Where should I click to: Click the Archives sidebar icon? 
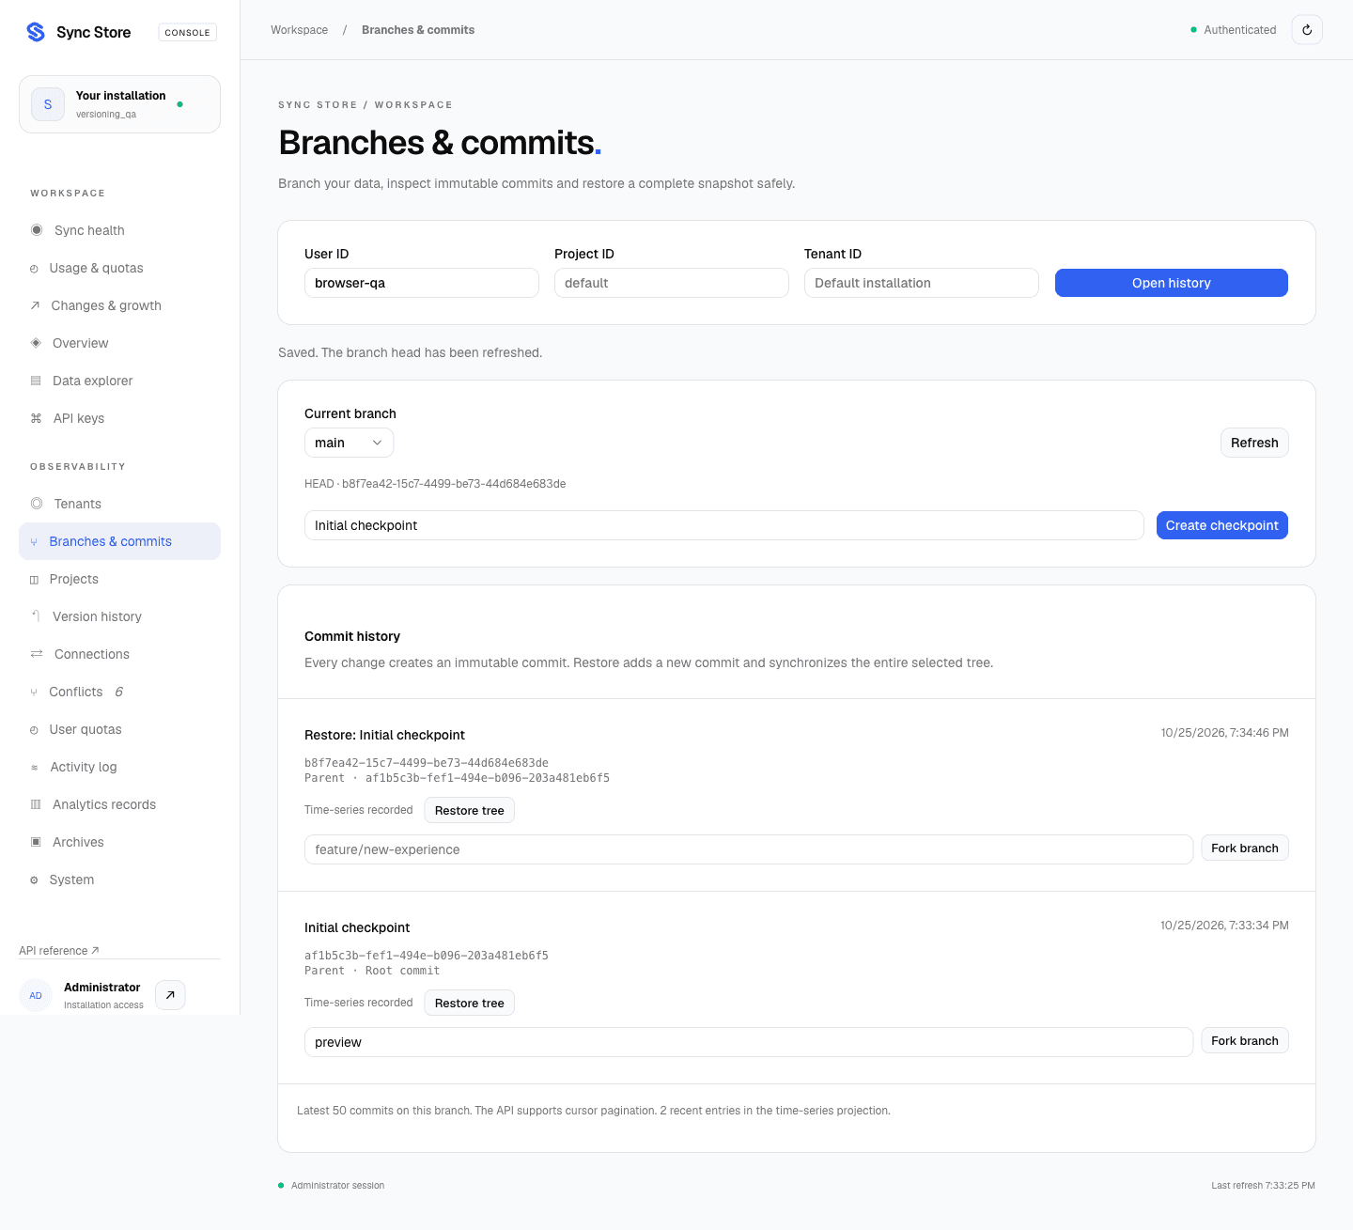click(36, 842)
